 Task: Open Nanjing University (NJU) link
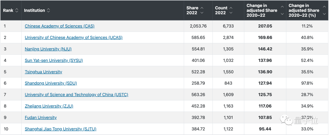pos(48,49)
